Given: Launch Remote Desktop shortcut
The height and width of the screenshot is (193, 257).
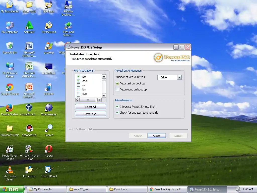Looking at the screenshot, I should 68,8.
